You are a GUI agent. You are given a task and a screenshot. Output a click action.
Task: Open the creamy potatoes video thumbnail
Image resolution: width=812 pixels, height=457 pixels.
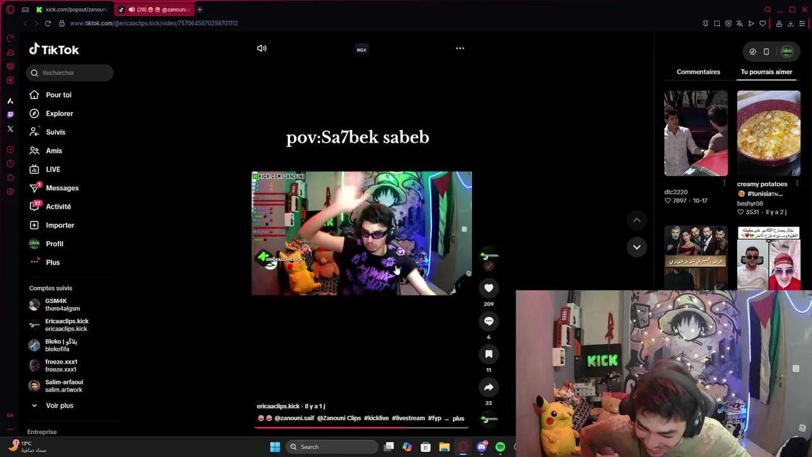tap(768, 133)
